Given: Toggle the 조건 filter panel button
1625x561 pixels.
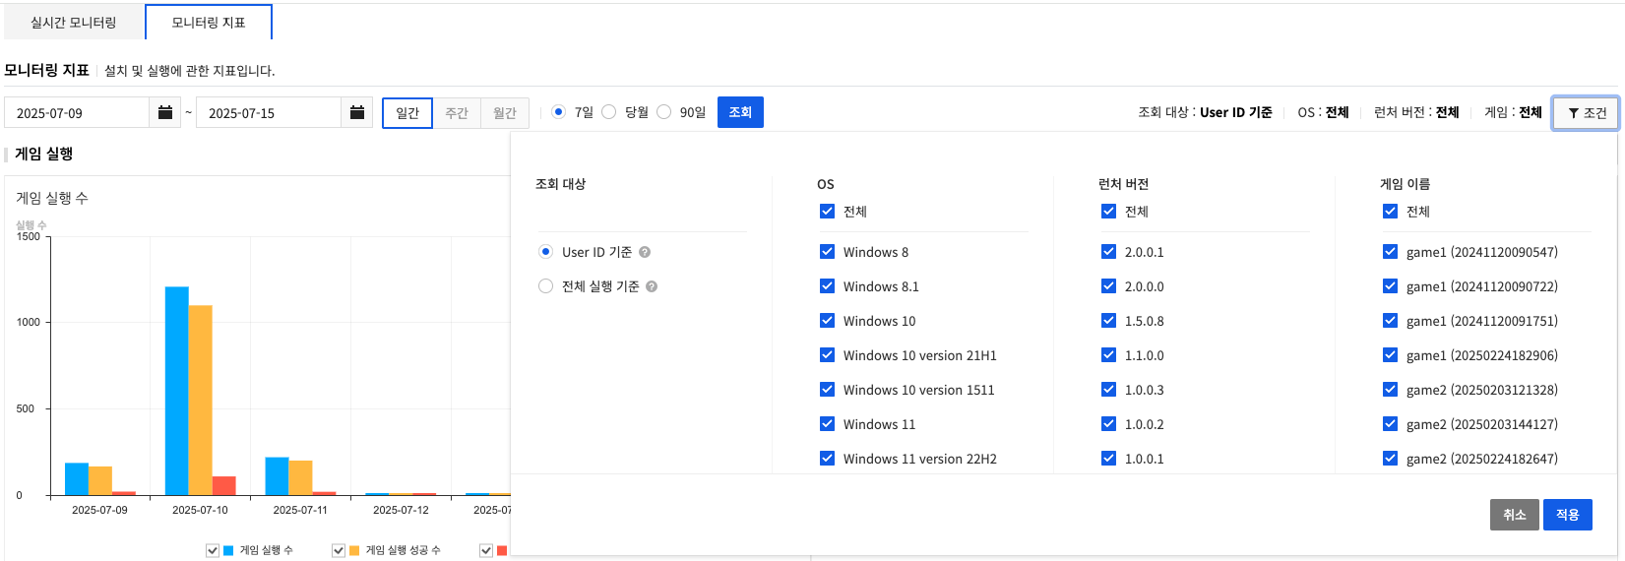Looking at the screenshot, I should point(1586,113).
